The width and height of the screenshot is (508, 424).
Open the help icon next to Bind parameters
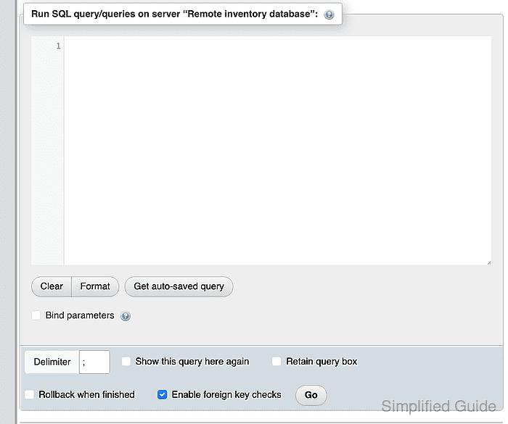pyautogui.click(x=126, y=316)
